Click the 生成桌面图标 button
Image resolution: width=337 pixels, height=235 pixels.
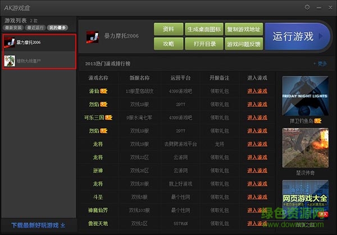click(x=204, y=29)
